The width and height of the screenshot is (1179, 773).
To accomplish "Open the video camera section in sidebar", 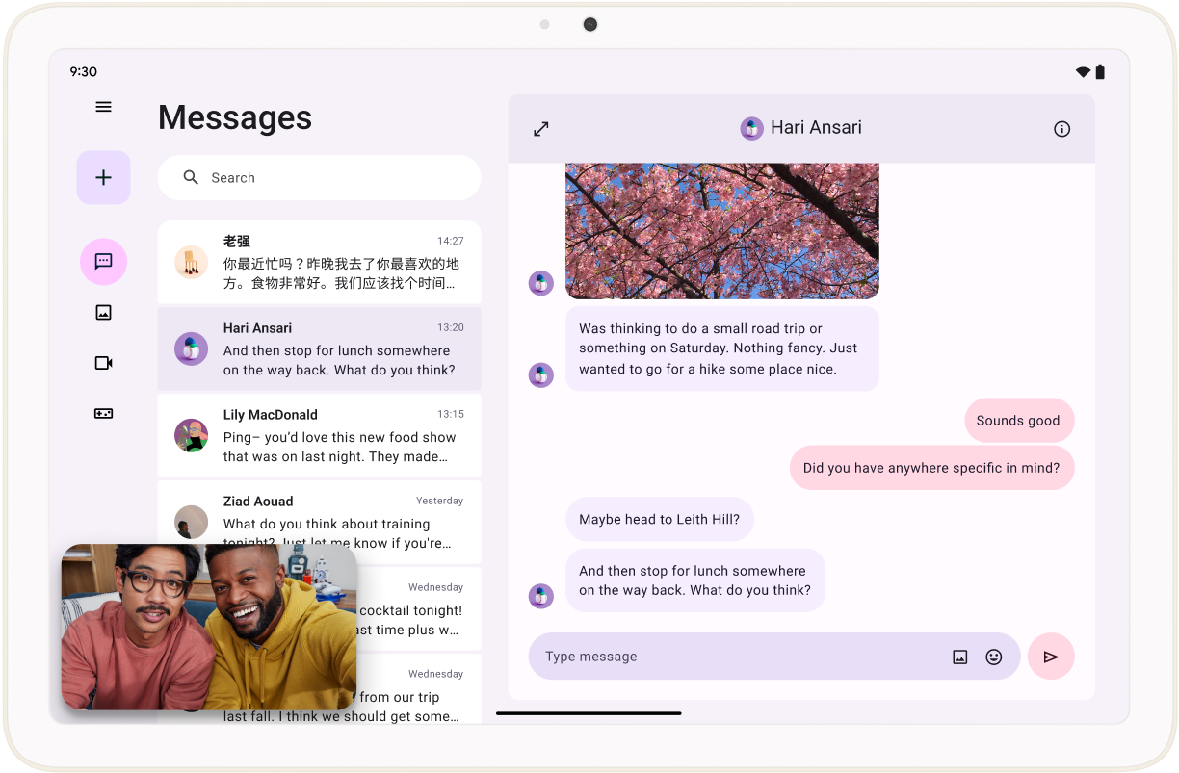I will 103,363.
